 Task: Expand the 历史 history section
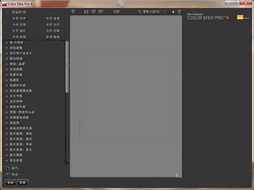pos(15,174)
